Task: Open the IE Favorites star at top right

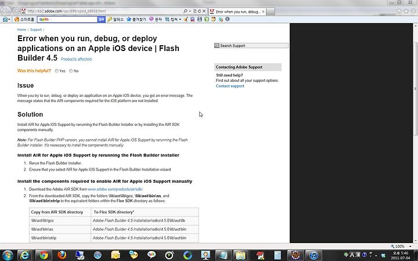Action: [x=406, y=11]
